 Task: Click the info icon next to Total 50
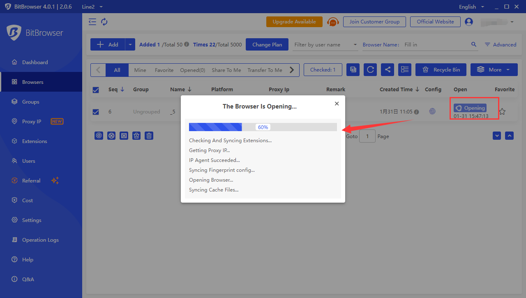[x=187, y=44]
